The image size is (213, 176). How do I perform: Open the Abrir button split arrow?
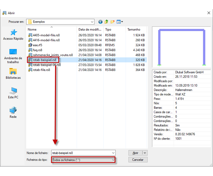(145, 153)
